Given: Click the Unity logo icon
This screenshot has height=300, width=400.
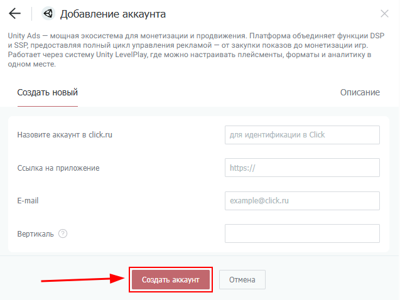Looking at the screenshot, I should (48, 13).
